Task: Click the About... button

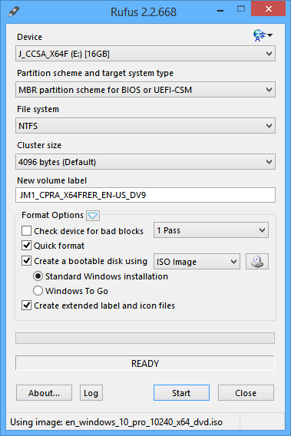Action: pos(44,393)
